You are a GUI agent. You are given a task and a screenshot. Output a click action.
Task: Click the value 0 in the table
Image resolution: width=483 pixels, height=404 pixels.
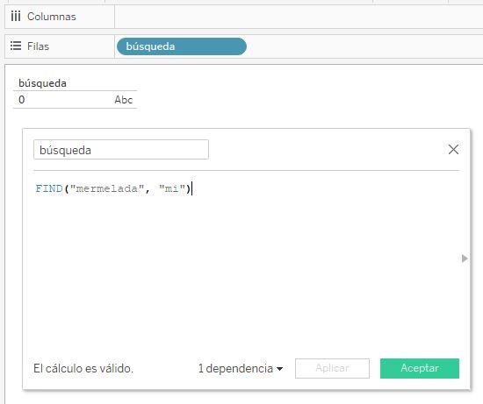click(22, 100)
